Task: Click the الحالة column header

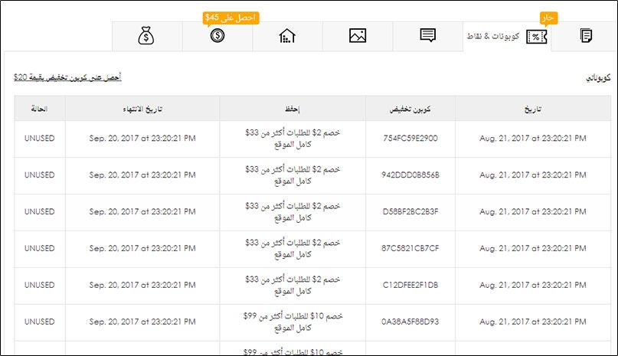Action: click(39, 109)
